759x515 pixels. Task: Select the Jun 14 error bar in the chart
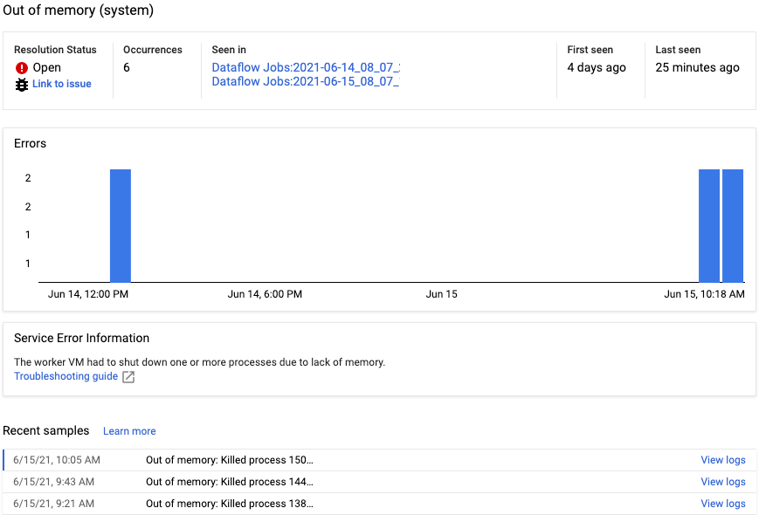click(x=119, y=223)
